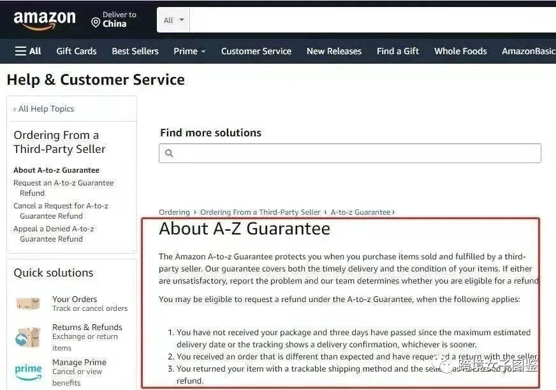Screen dimensions: 556x390
Task: Select Find a Gift nav item
Action: click(398, 51)
